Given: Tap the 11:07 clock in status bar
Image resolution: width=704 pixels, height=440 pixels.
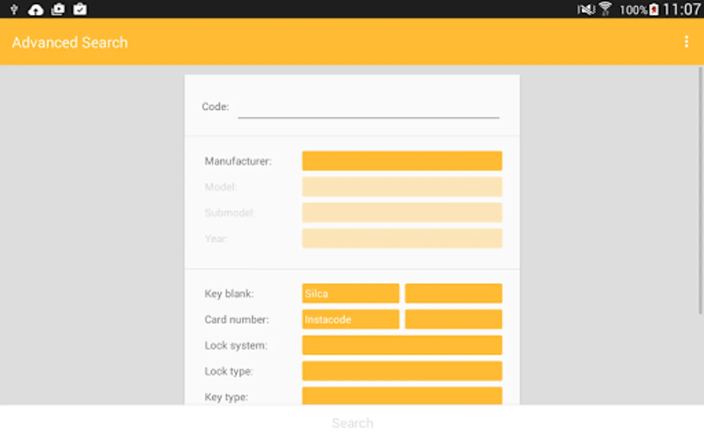Looking at the screenshot, I should point(682,9).
